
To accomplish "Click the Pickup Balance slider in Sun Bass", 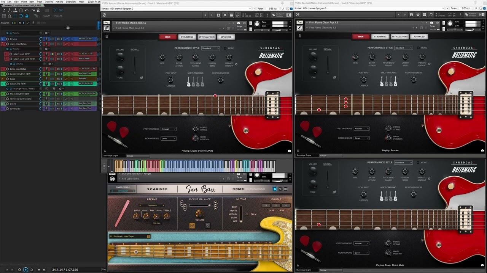I will [x=200, y=206].
